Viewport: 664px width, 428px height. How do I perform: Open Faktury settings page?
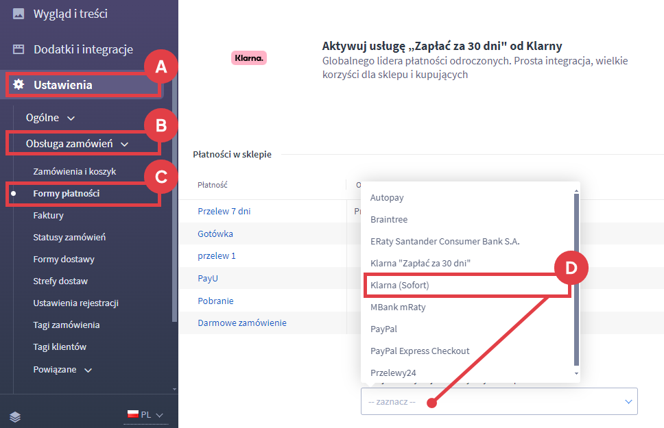tap(48, 216)
